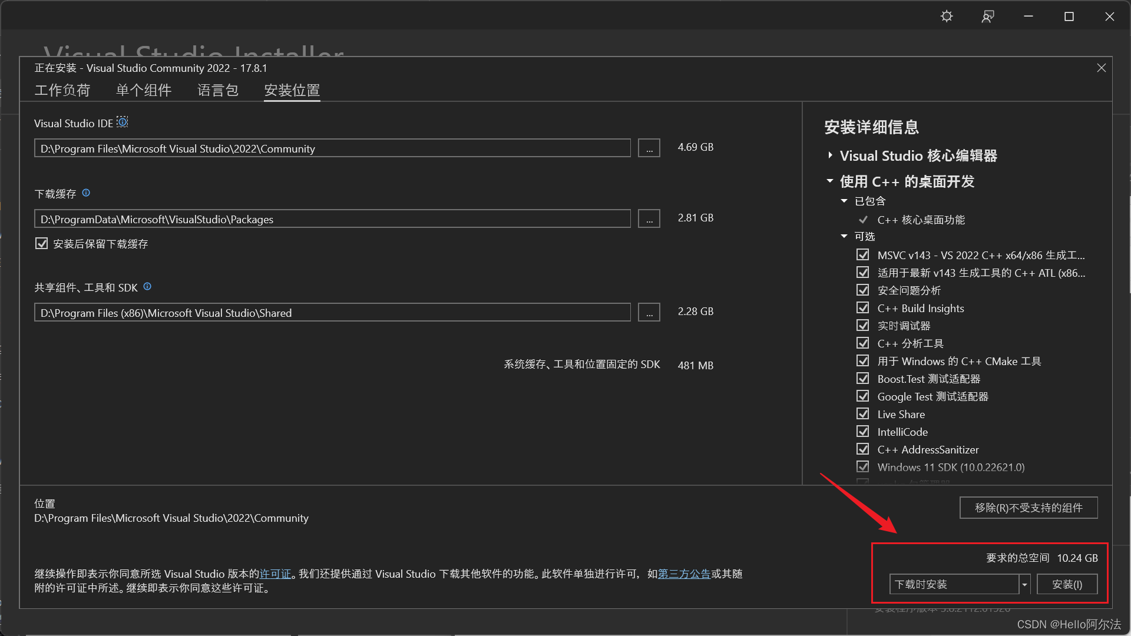Click 移除(R)不受支持的组件 button

(x=1029, y=508)
